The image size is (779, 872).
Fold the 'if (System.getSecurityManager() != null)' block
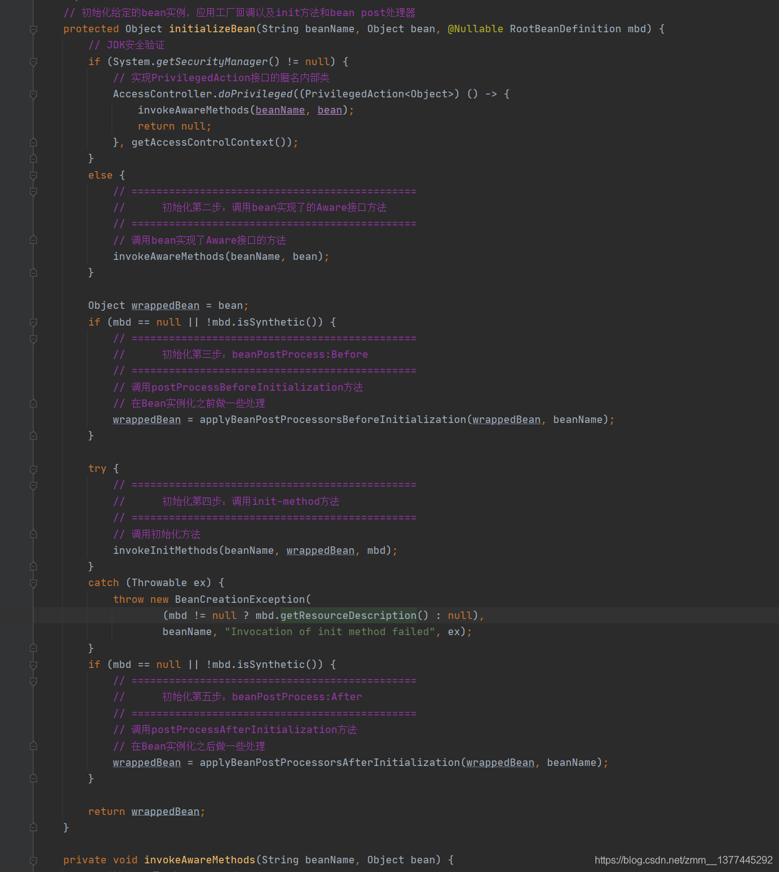click(33, 62)
